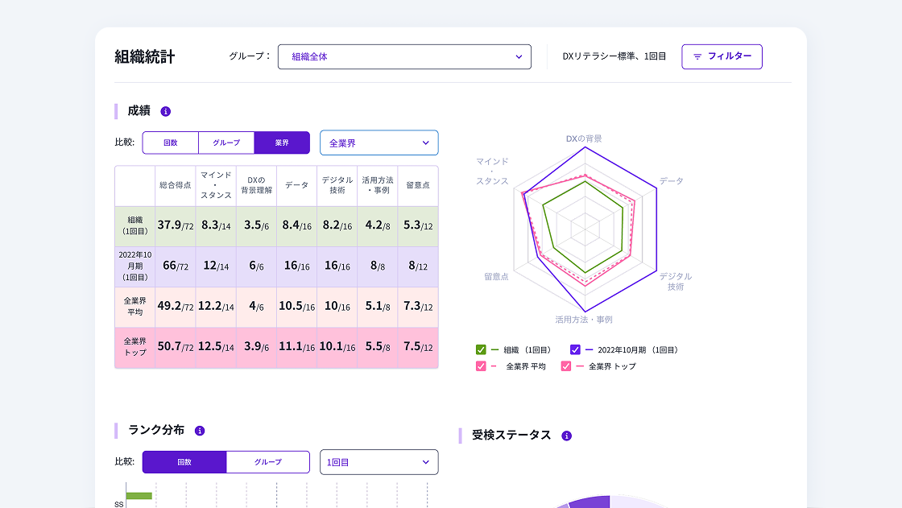Click the DXリテラシー標準、1回目 filter summary text
The height and width of the screenshot is (508, 902).
[x=614, y=56]
